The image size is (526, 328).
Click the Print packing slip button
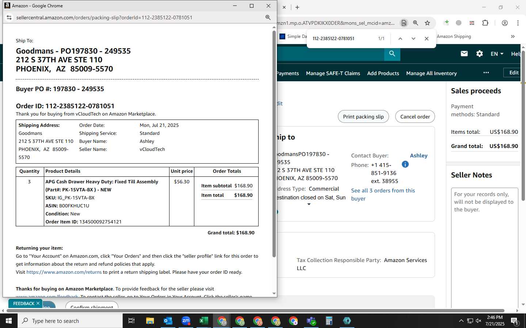[x=363, y=117]
